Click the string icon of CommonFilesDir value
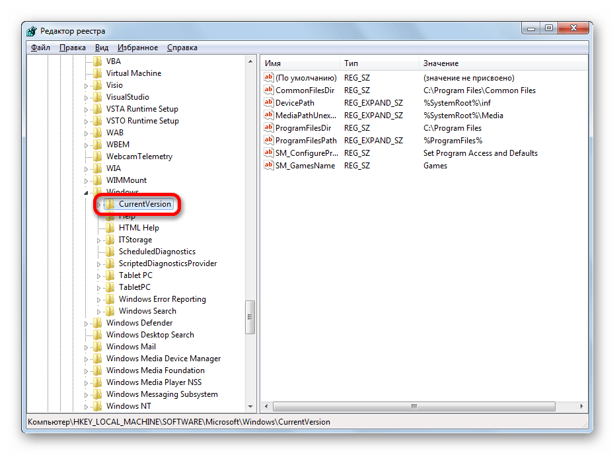615x455 pixels. click(x=269, y=90)
